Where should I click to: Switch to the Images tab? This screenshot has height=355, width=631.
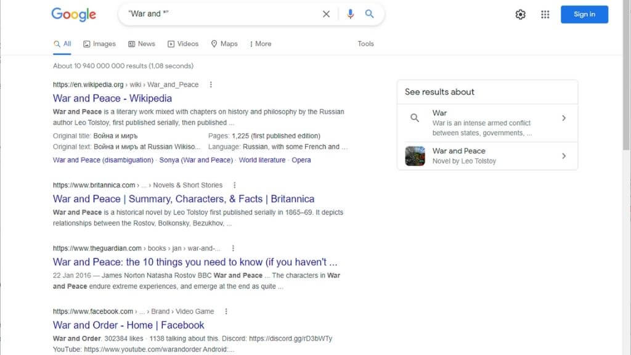[x=99, y=44]
